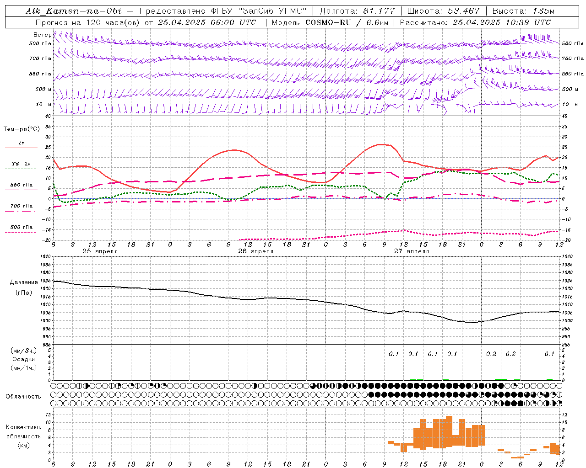Click the 26 апреля date label
The height and width of the screenshot is (468, 586).
(255, 251)
